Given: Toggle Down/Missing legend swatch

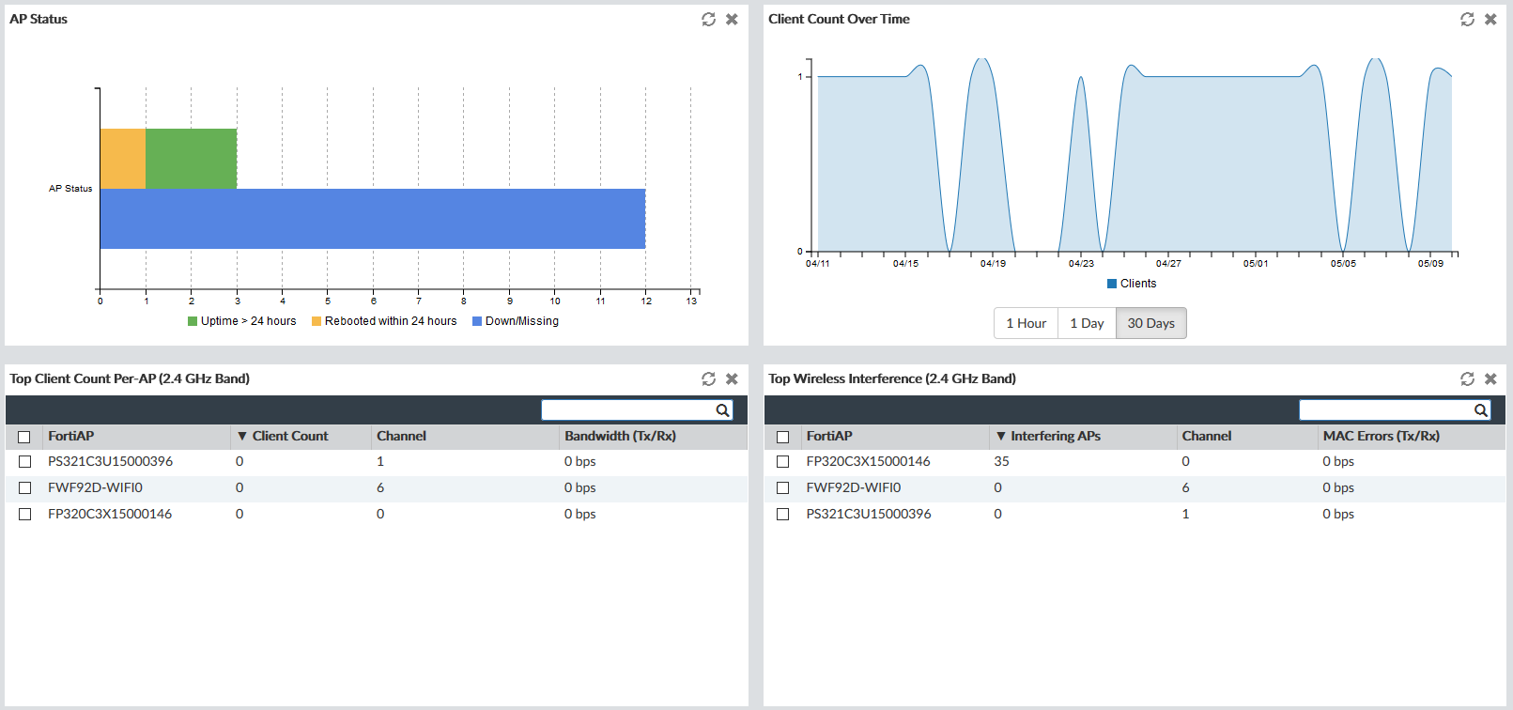Looking at the screenshot, I should [477, 321].
